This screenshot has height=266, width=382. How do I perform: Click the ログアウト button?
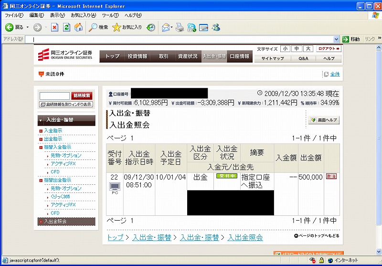point(329,49)
